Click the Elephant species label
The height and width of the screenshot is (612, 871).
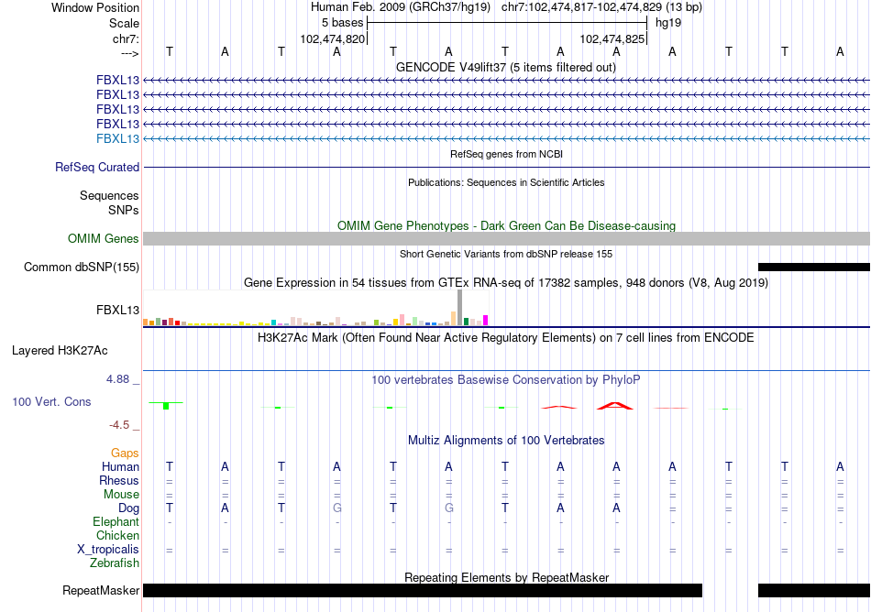(116, 521)
